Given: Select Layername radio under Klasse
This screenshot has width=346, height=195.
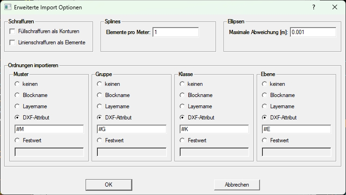Looking at the screenshot, I should pyautogui.click(x=182, y=106).
